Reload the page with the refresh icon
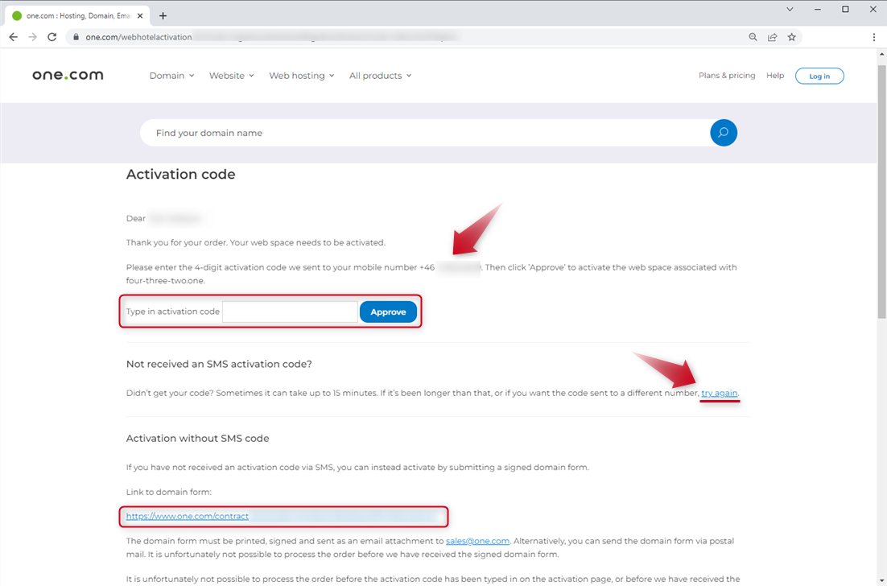This screenshot has width=887, height=586. pos(52,37)
